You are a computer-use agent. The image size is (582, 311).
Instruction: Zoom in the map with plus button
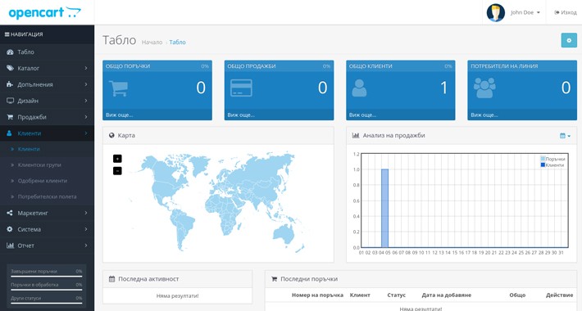tap(117, 159)
